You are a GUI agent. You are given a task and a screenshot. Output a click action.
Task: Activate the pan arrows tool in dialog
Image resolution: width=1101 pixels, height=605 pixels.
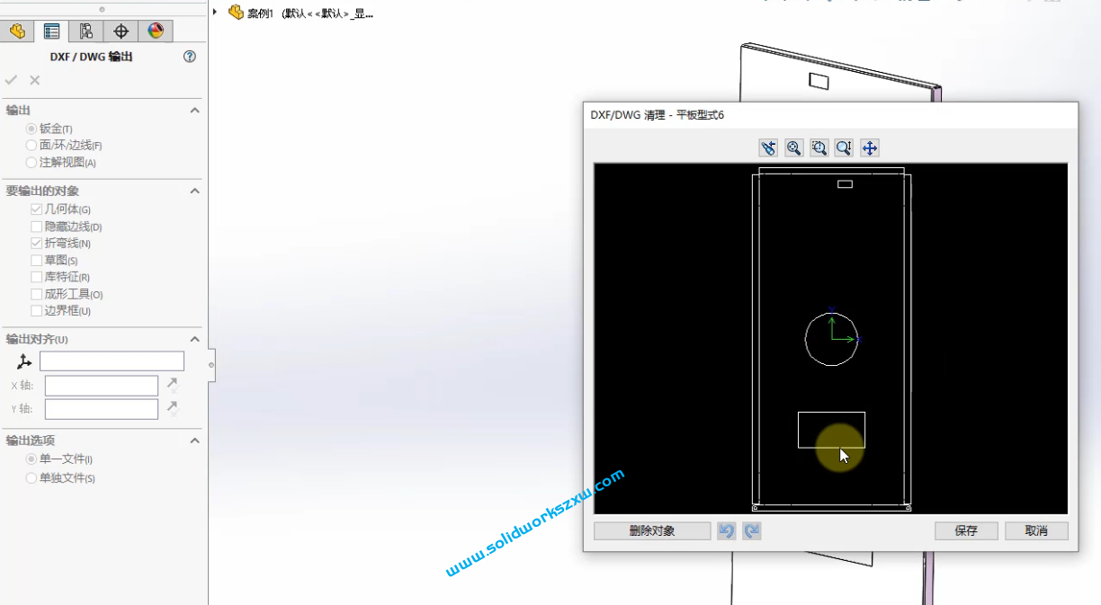pos(869,147)
